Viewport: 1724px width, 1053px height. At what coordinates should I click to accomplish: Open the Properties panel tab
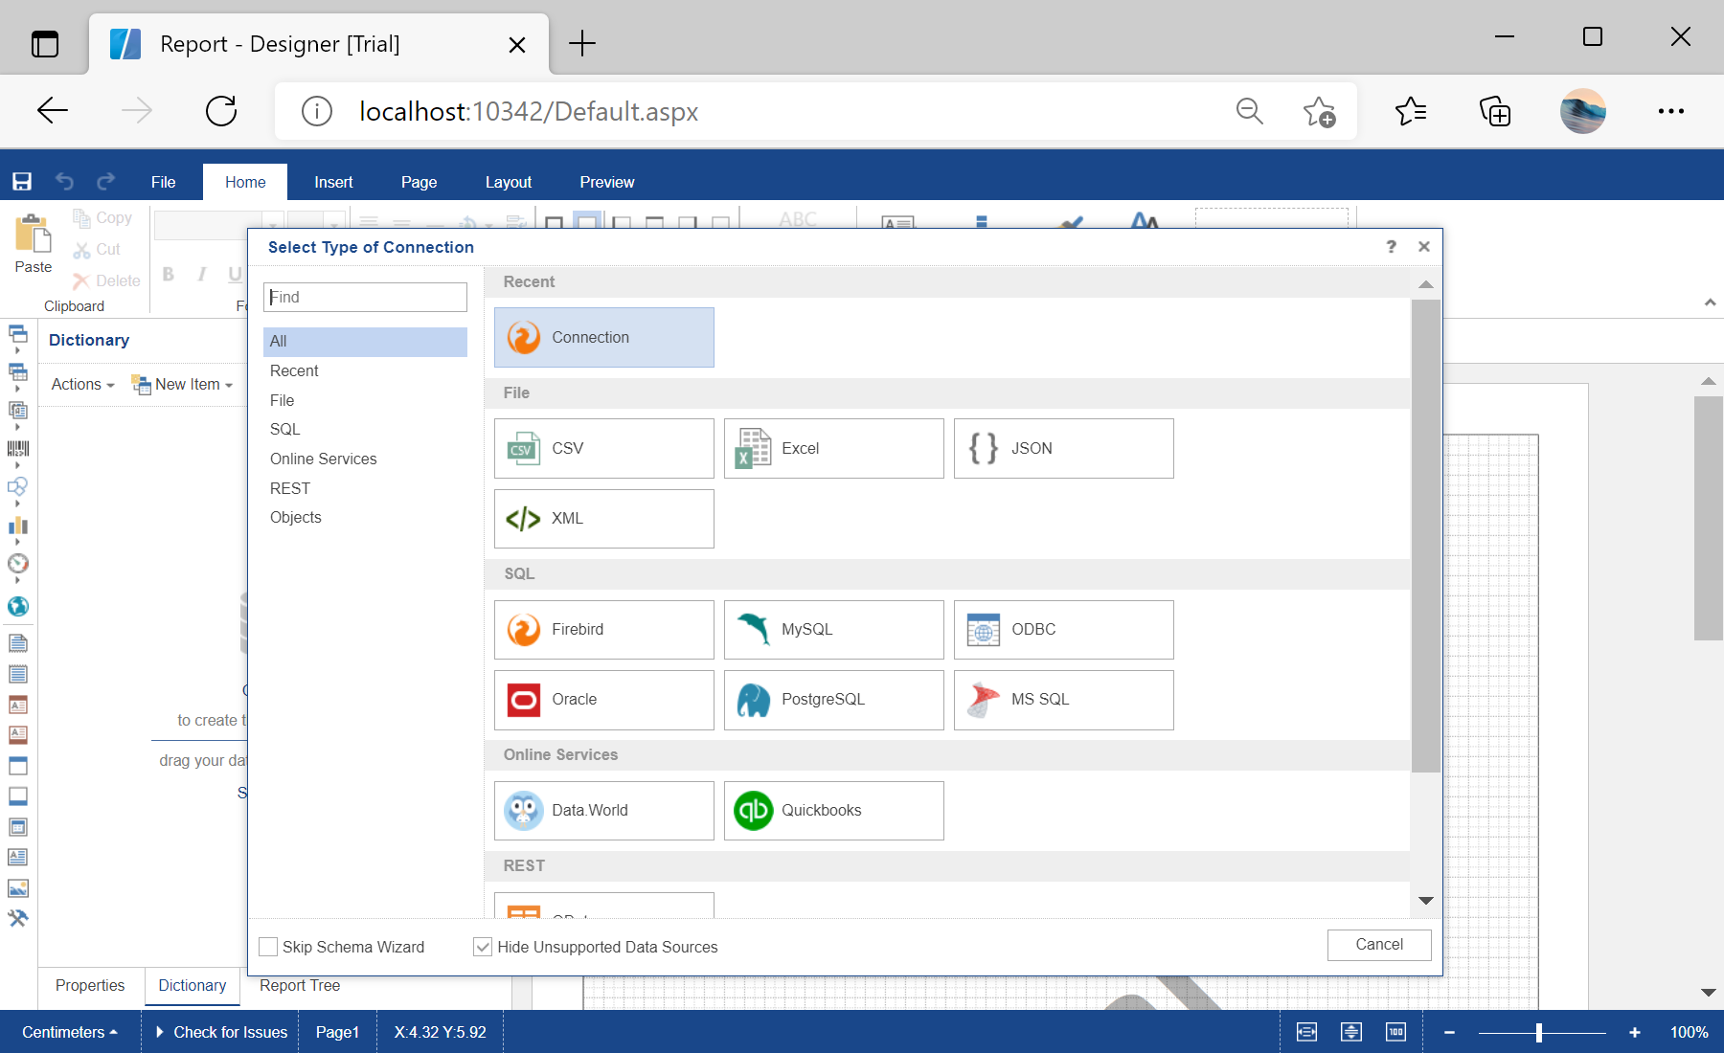[90, 985]
